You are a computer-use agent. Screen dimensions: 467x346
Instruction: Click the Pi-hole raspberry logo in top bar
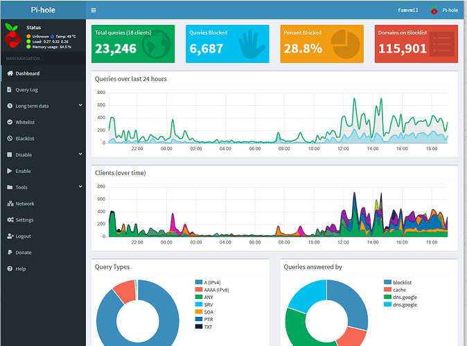(434, 10)
